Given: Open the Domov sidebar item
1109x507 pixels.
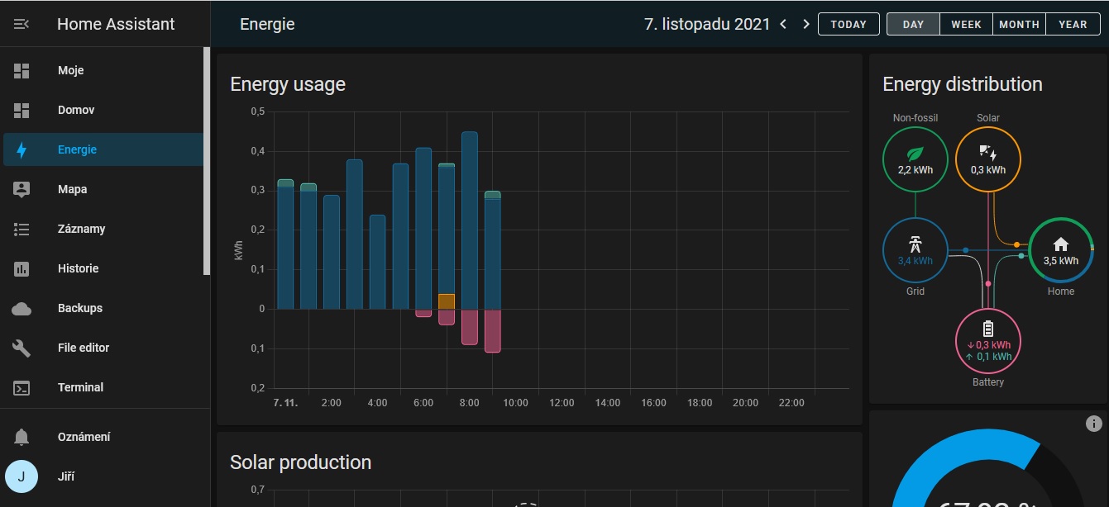Looking at the screenshot, I should (x=76, y=110).
